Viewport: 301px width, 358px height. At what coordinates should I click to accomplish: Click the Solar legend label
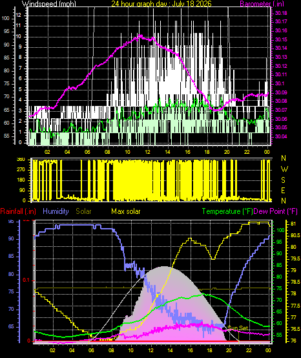(x=83, y=211)
